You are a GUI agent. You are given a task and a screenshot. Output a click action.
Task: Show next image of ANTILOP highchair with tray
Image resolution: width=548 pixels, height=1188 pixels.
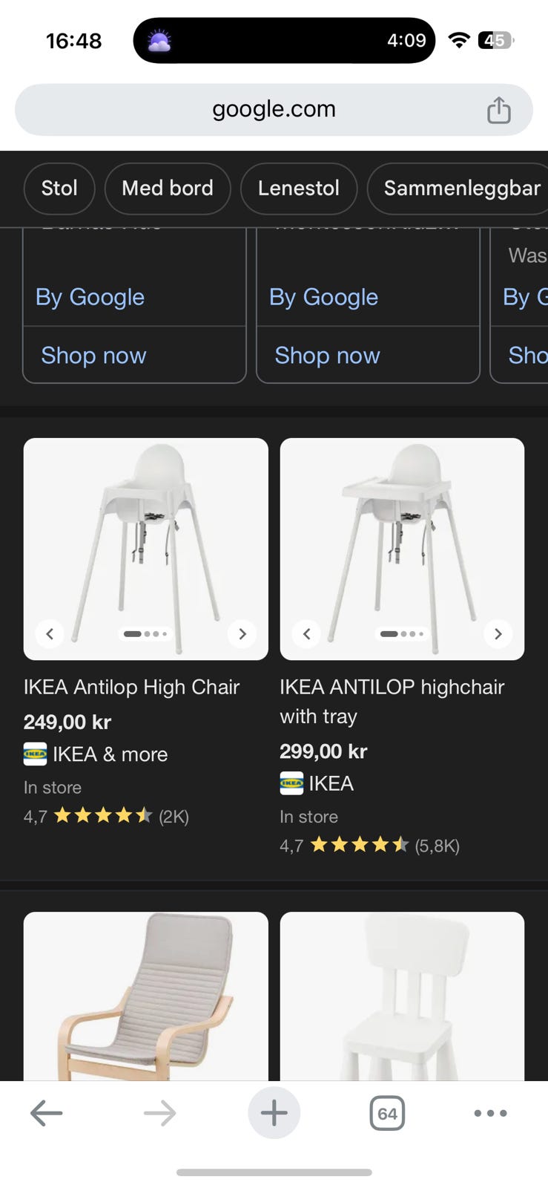pyautogui.click(x=498, y=633)
